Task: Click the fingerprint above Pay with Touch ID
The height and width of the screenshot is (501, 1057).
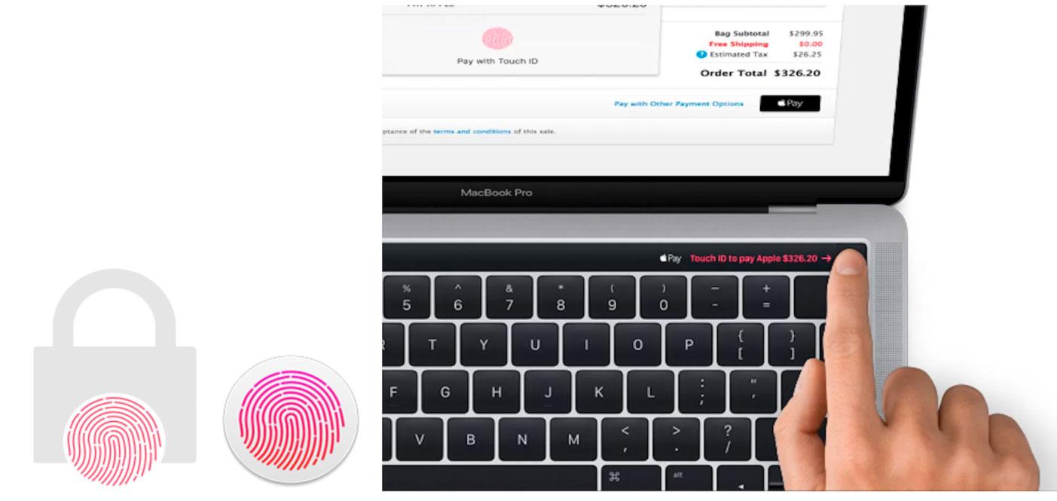Action: (x=496, y=38)
